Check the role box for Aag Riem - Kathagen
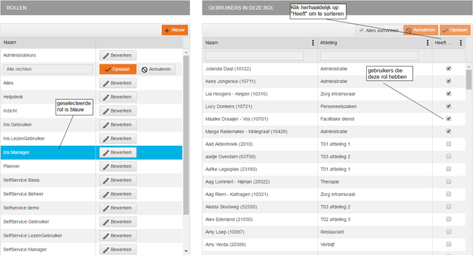The width and height of the screenshot is (473, 255). [449, 194]
